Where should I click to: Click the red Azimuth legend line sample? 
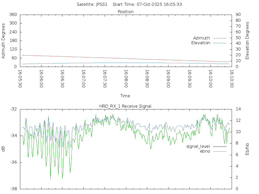tap(220, 38)
